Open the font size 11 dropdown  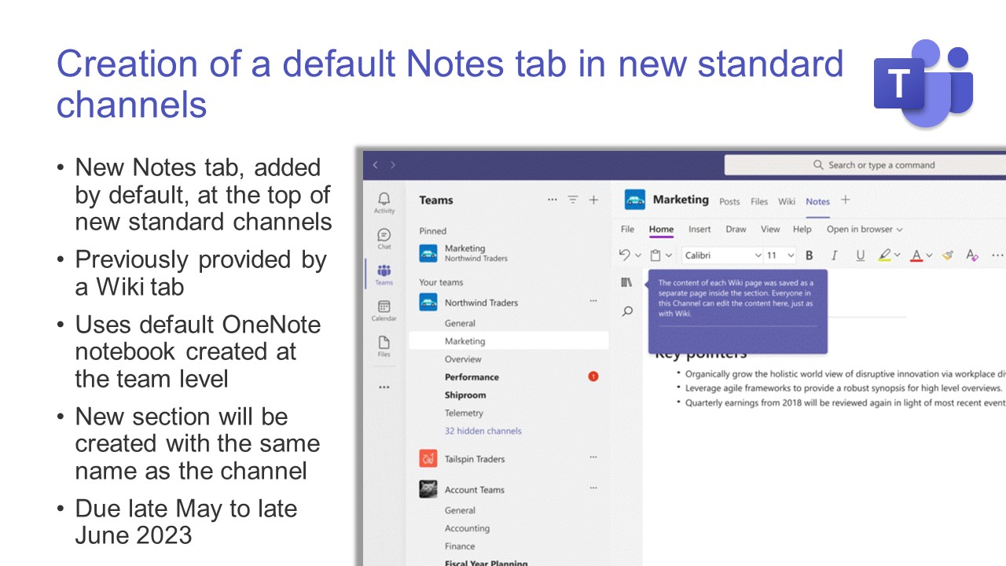779,255
